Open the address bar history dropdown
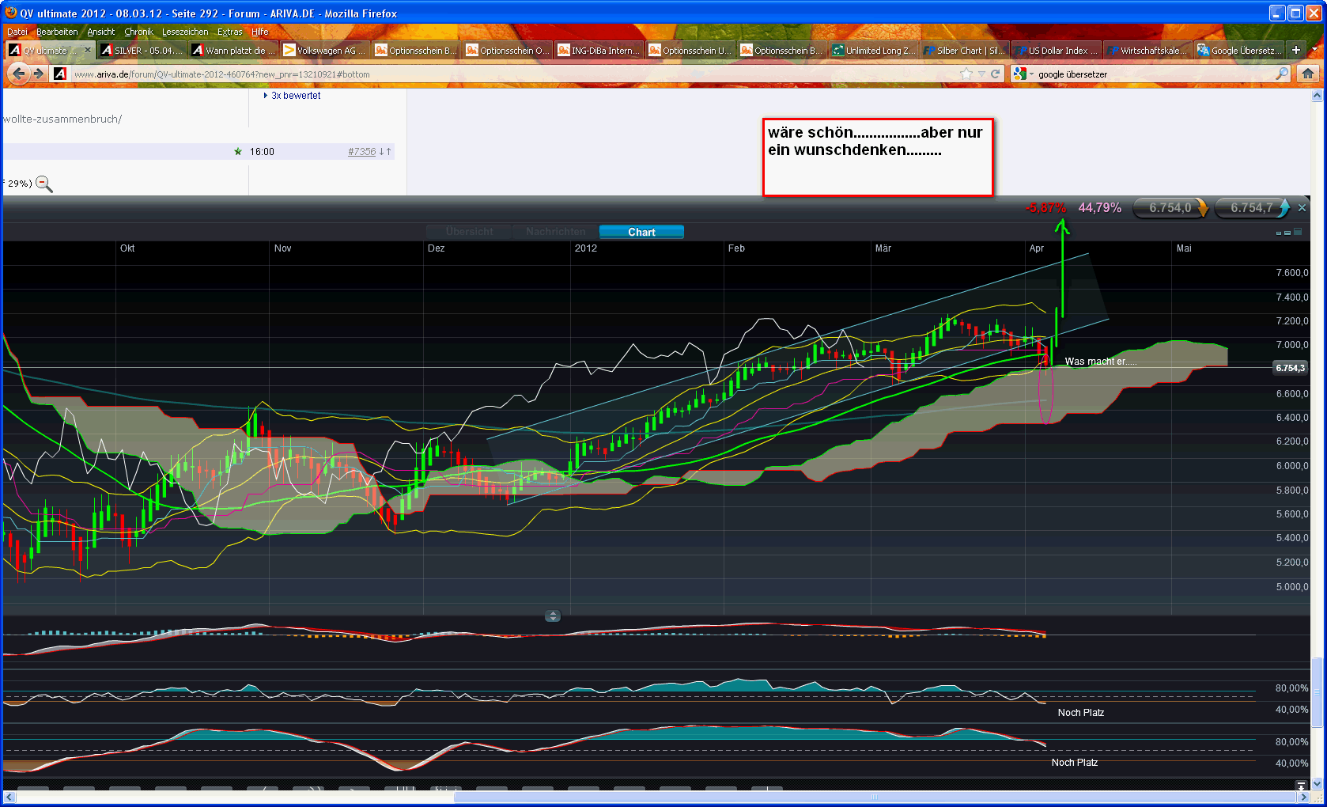The image size is (1327, 807). tap(981, 74)
